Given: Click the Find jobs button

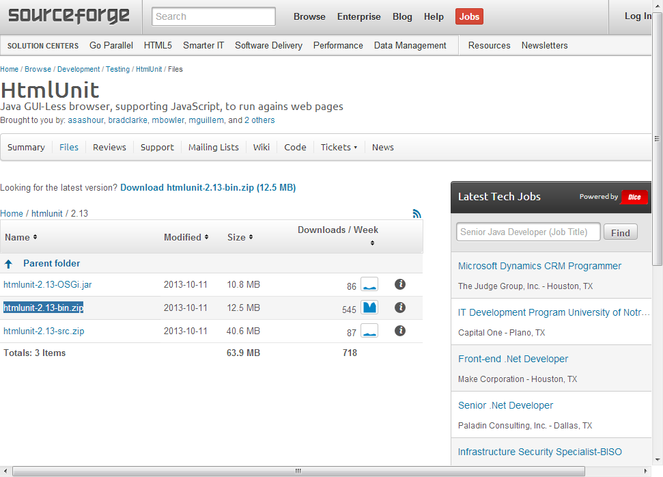Looking at the screenshot, I should (x=620, y=232).
